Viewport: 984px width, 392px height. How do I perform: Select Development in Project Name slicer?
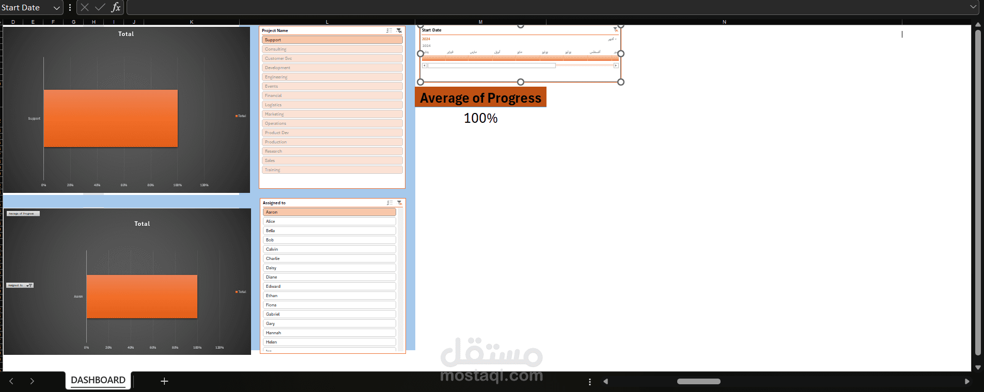[332, 68]
